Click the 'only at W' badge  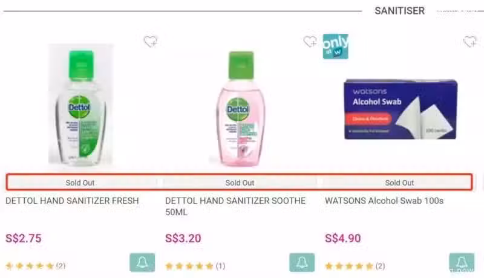coord(336,47)
